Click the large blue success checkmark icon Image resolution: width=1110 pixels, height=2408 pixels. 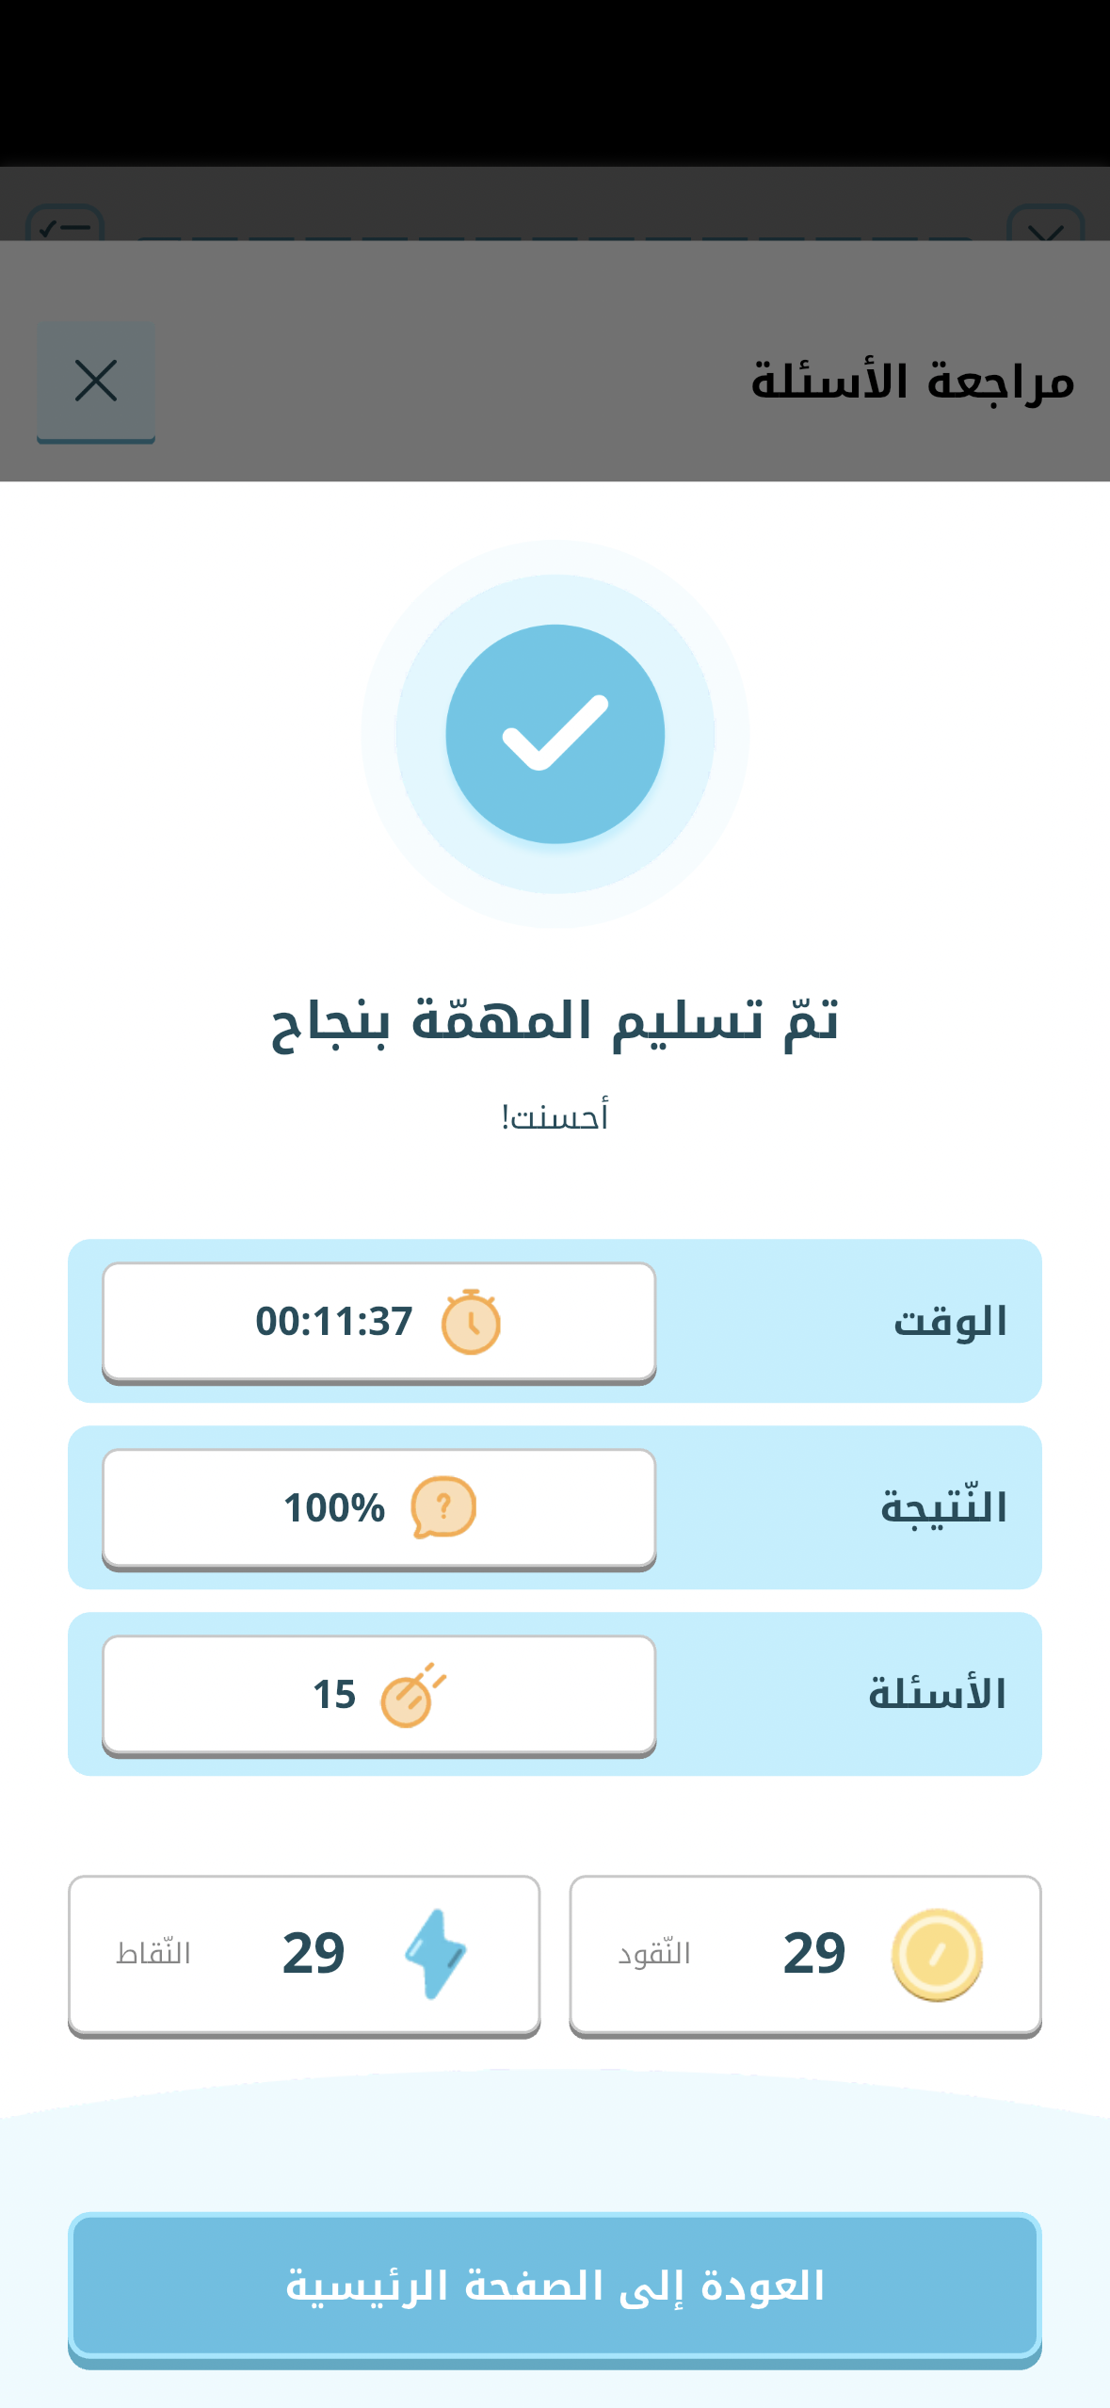click(555, 734)
